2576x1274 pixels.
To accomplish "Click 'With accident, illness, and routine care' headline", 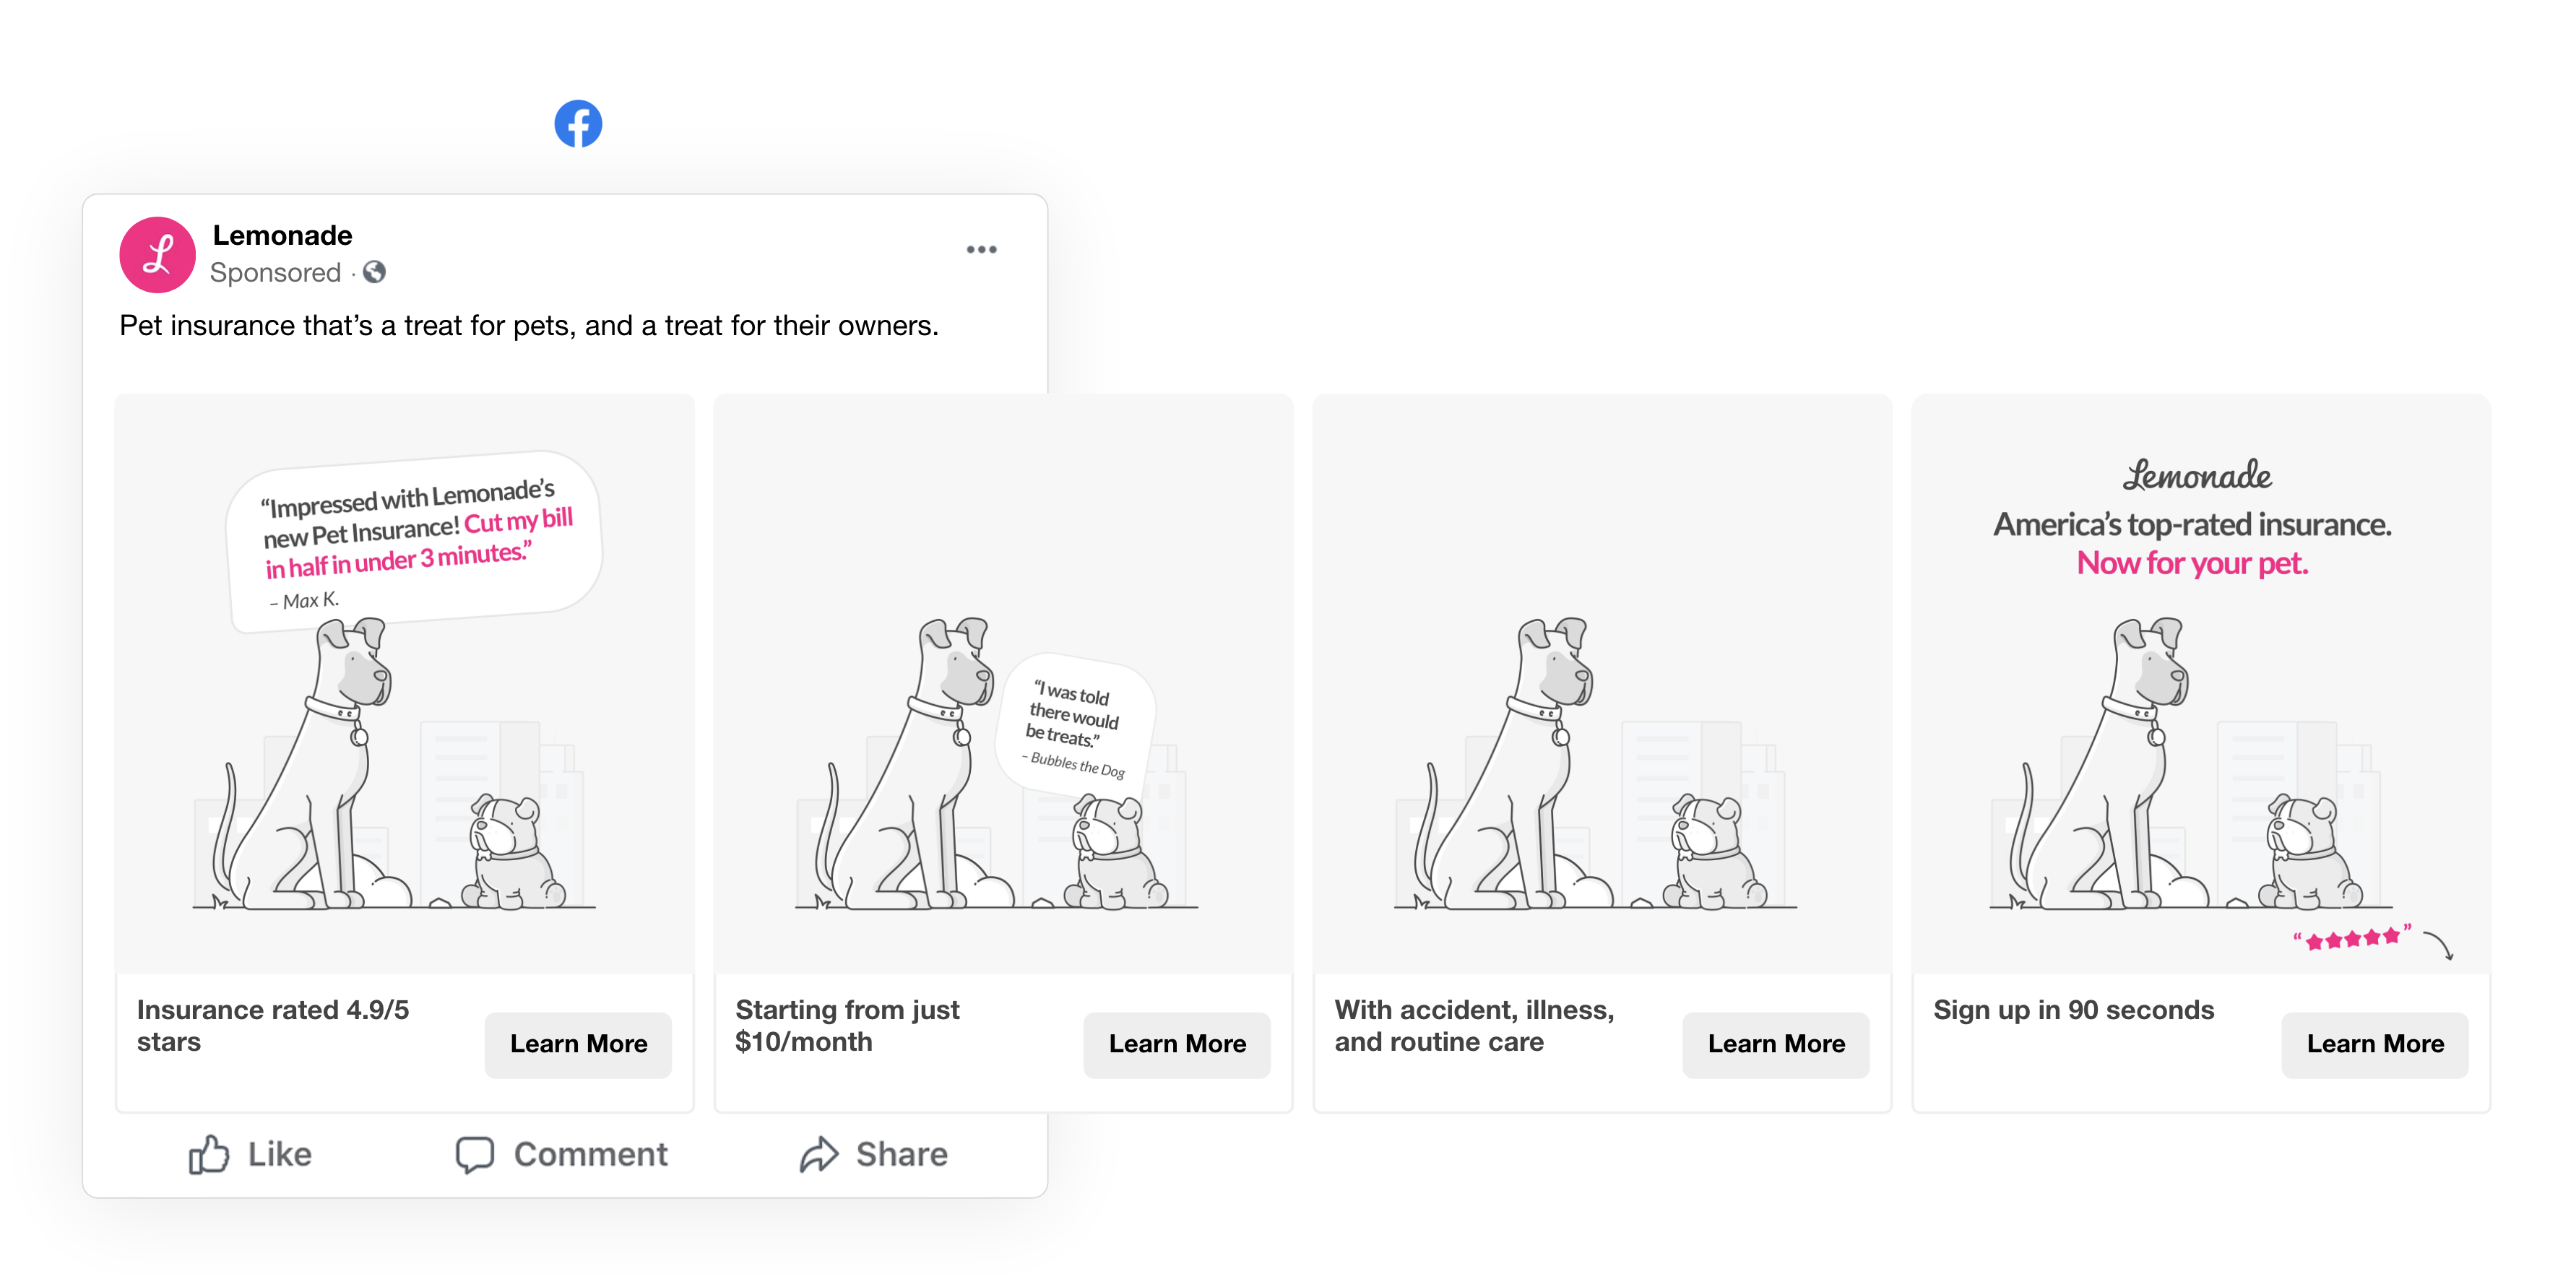I will click(1474, 1025).
